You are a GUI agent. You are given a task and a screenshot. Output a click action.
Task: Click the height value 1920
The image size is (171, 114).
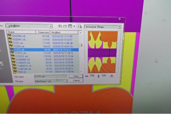coord(104,76)
